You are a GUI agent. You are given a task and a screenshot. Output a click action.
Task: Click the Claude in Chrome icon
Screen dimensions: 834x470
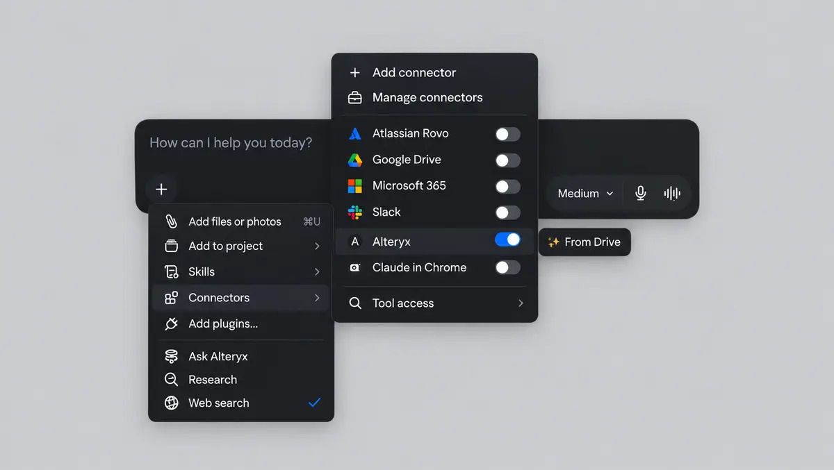[x=354, y=267]
